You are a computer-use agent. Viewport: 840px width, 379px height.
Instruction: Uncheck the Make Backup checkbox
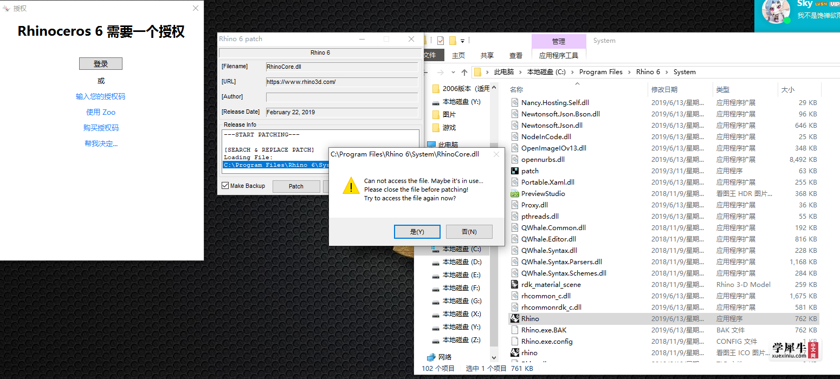coord(225,186)
